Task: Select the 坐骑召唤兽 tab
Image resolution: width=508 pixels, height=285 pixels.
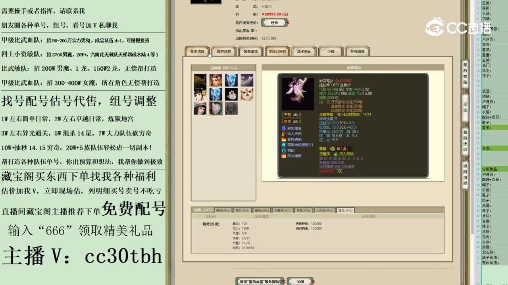Action: (277, 51)
